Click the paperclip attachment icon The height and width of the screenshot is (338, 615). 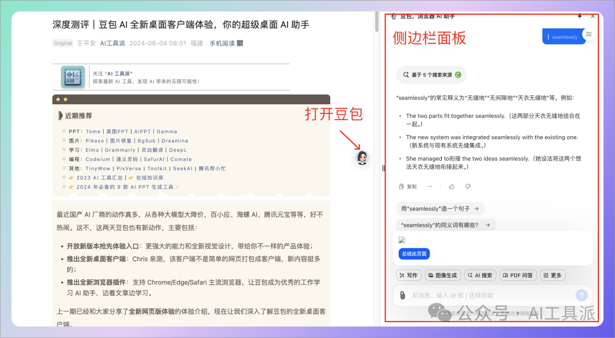pyautogui.click(x=402, y=295)
